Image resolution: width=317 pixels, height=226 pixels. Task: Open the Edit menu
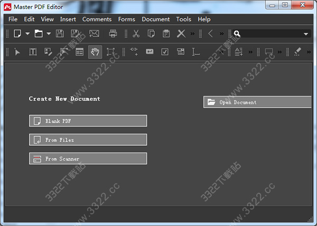coord(29,20)
